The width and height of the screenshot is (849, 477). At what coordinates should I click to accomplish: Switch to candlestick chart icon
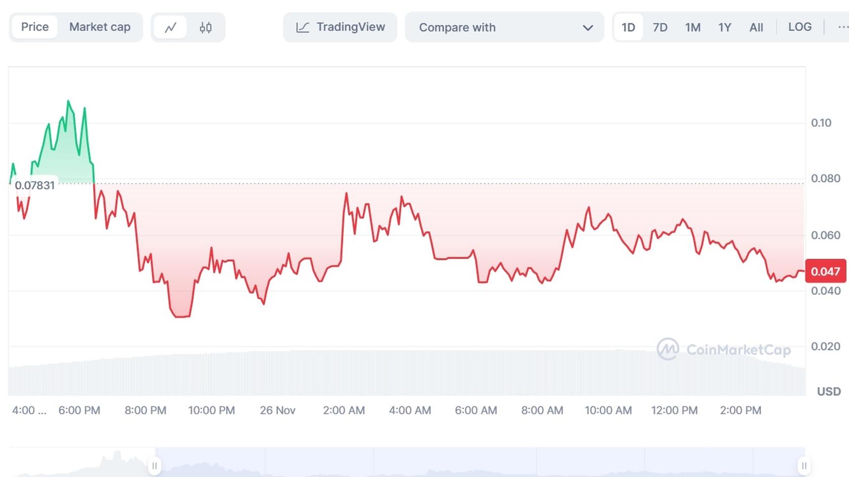(x=205, y=27)
